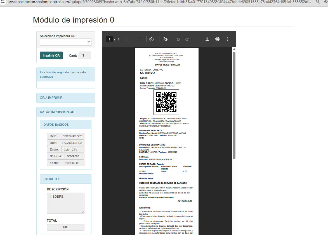Image resolution: width=328 pixels, height=235 pixels.
Task: Zoom out the PDF with minus icon
Action: [x=132, y=39]
